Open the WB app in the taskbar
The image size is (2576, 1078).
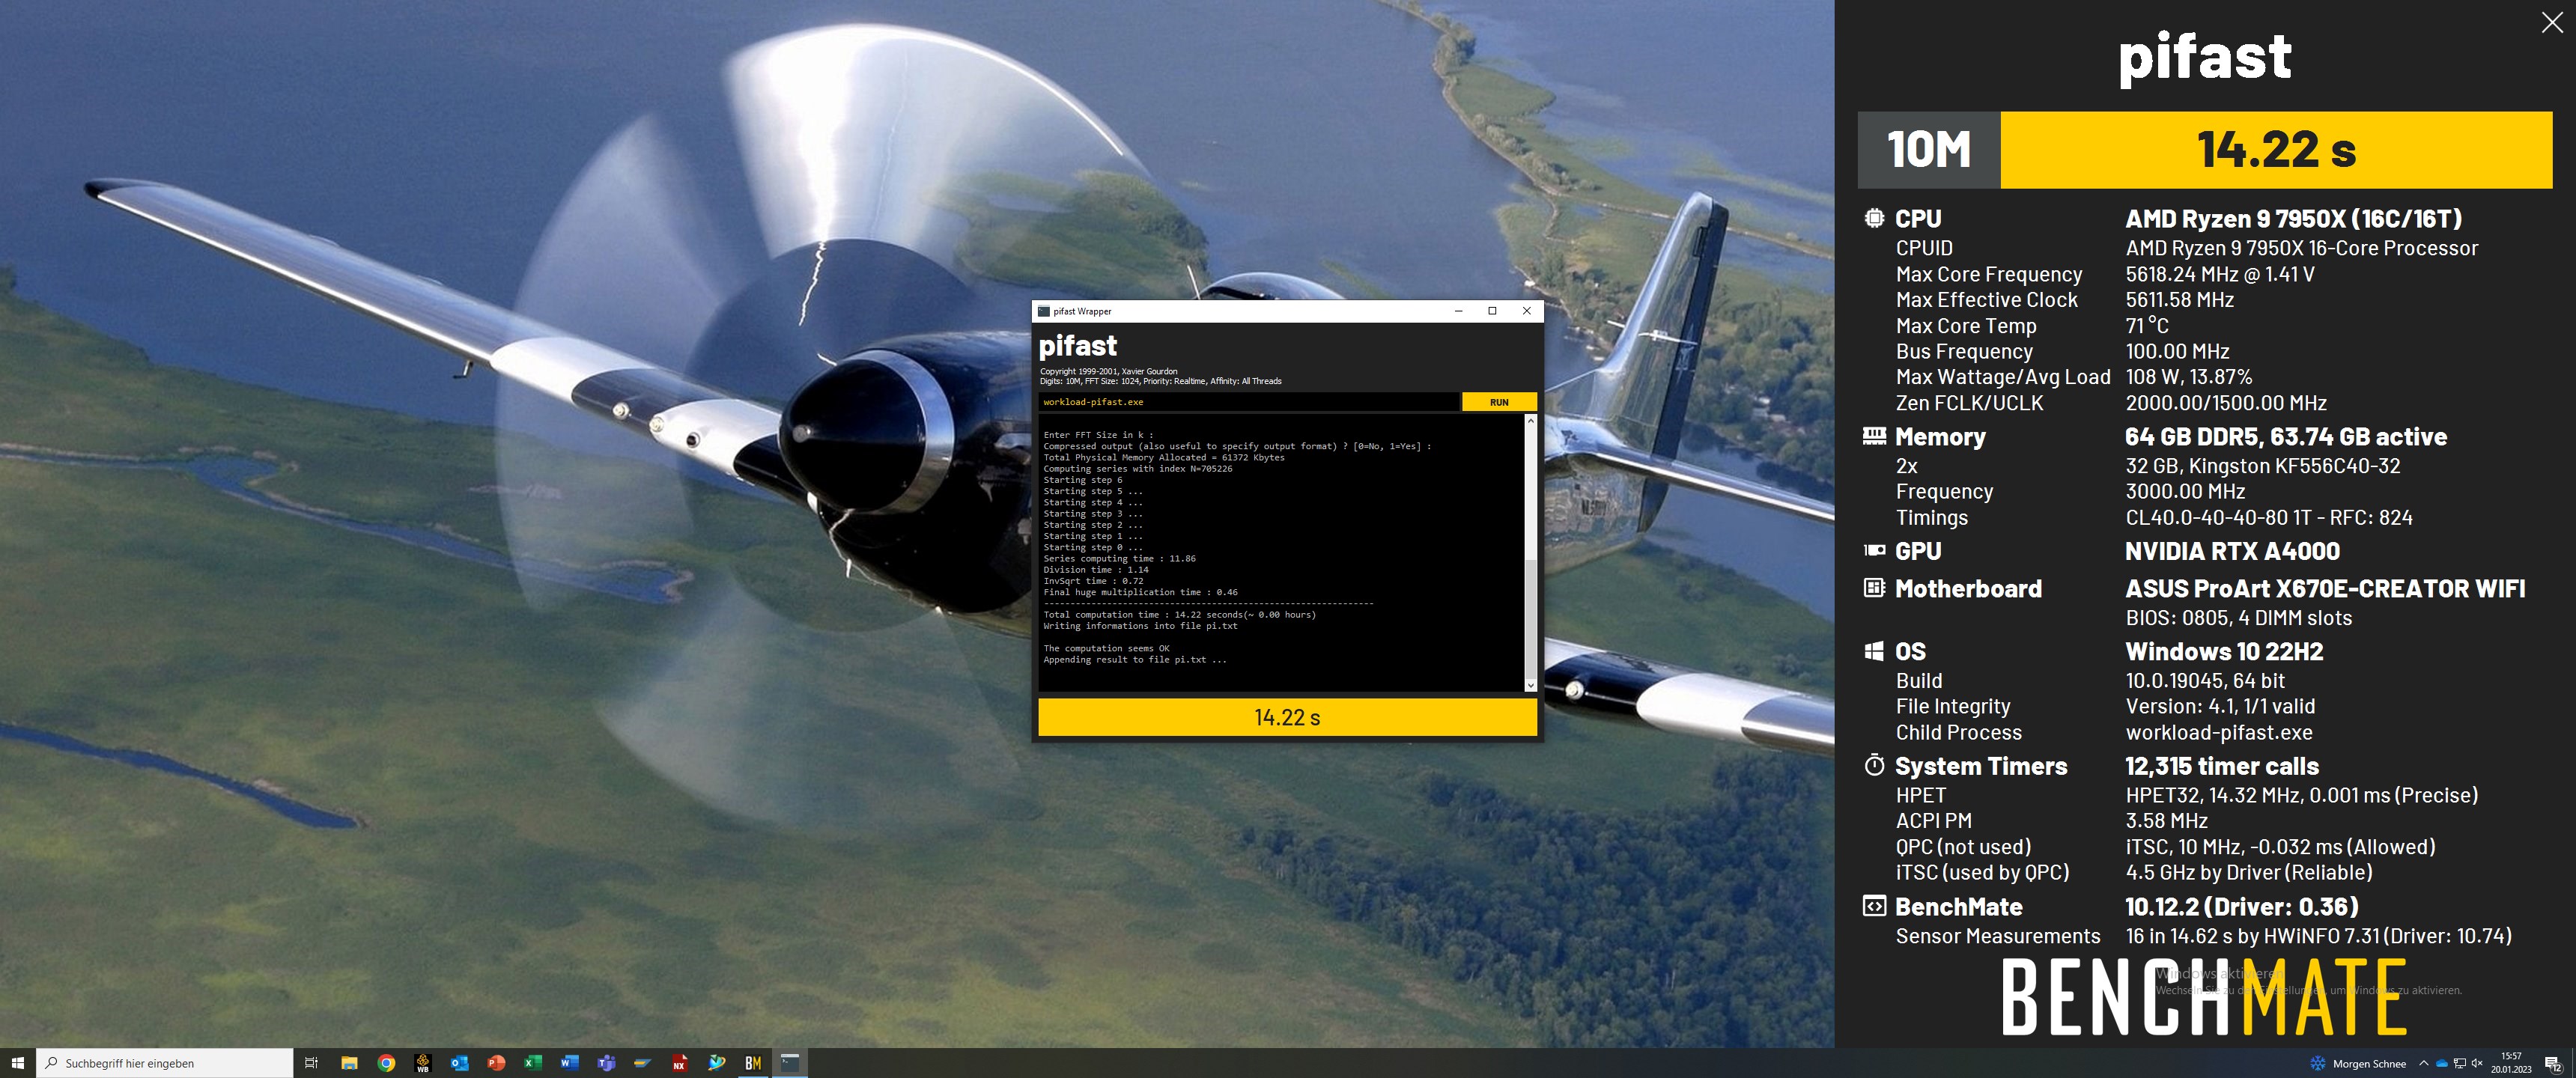[423, 1063]
